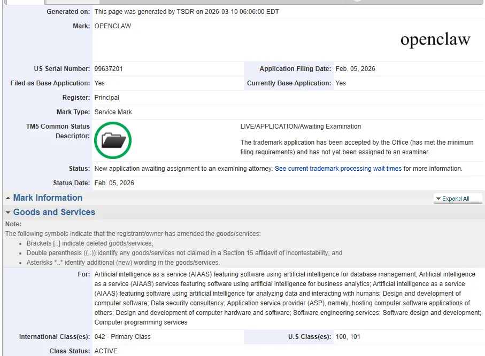Click LIVE/APPLICATION/Awaiting Examination status text
485x356 pixels.
[301, 126]
